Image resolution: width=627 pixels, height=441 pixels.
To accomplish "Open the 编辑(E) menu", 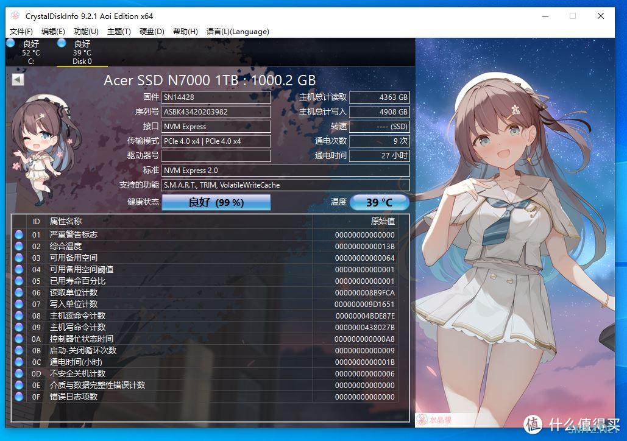I will tap(53, 32).
